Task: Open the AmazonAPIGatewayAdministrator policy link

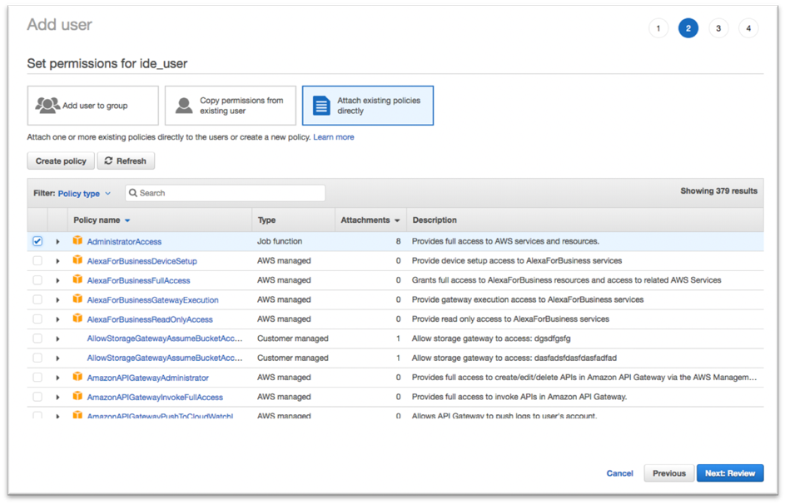Action: (147, 378)
